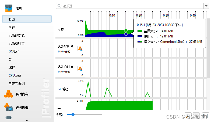Image resolution: width=211 pixels, height=122 pixels.
Task: Select the 概览 overview item
Action: pos(27,19)
